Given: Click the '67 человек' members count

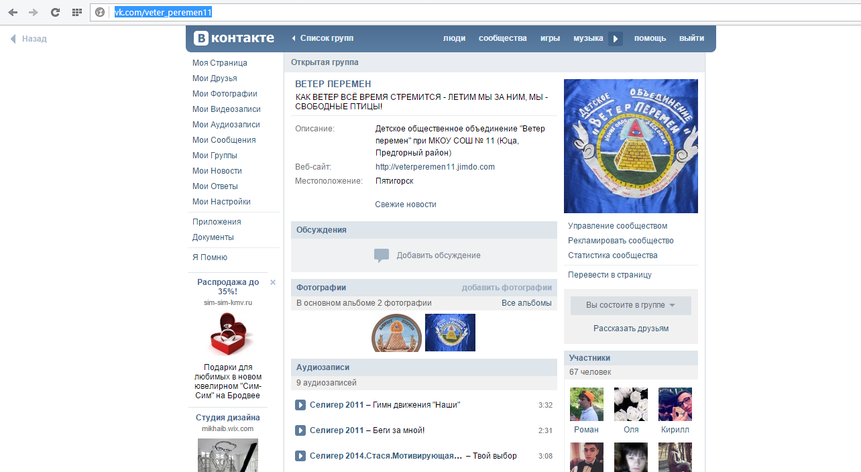Looking at the screenshot, I should click(x=590, y=372).
